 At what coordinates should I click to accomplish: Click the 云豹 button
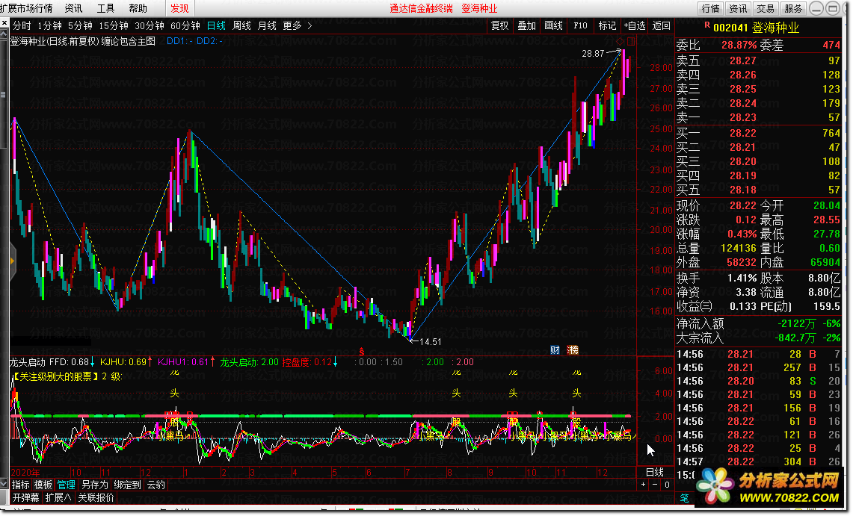pos(155,485)
